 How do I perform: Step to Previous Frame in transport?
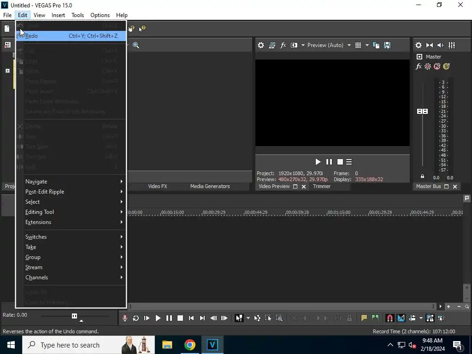click(x=213, y=318)
